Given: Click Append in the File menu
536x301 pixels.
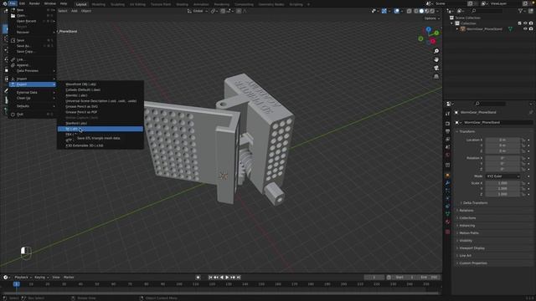Looking at the screenshot, I should 33,65.
